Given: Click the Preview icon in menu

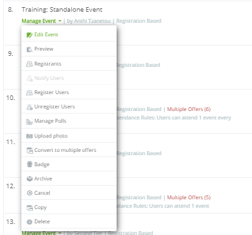Looking at the screenshot, I should (x=29, y=49).
